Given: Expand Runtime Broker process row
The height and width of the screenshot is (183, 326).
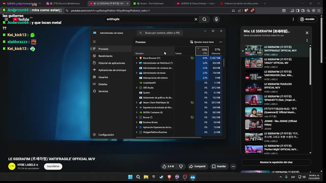Looking at the screenshot, I should (x=137, y=122).
